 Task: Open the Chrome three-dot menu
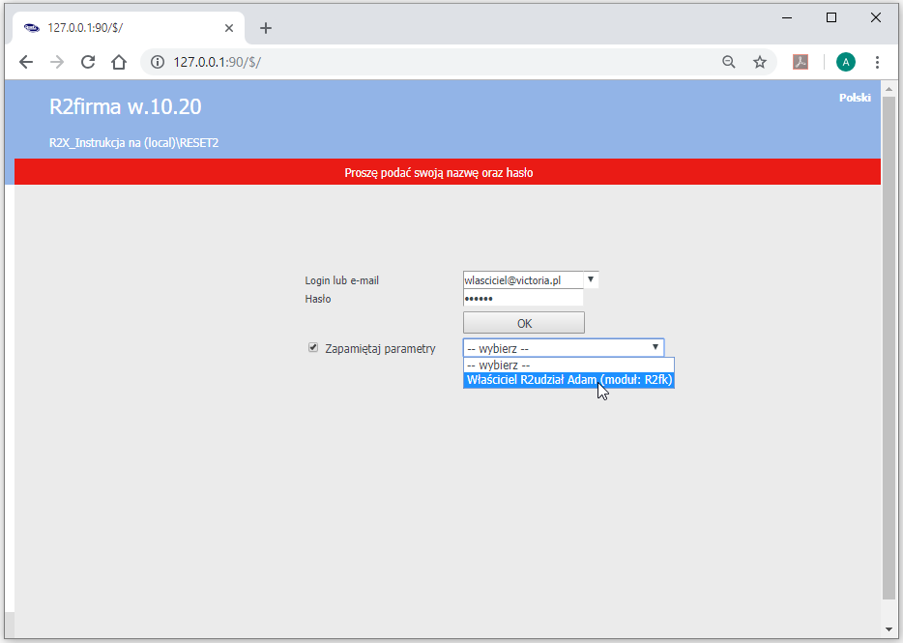[877, 62]
